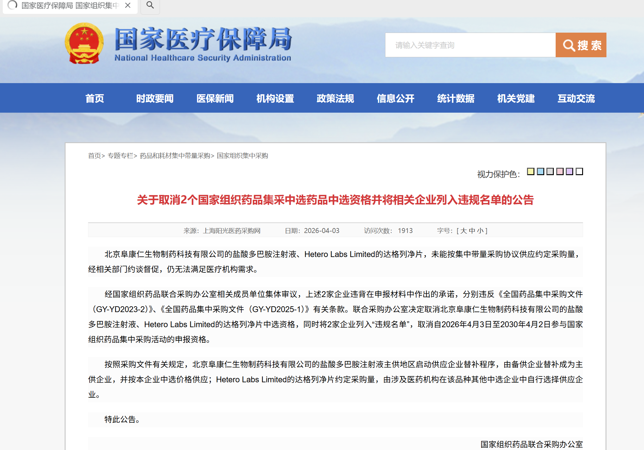This screenshot has width=644, height=450.
Task: Focus the keyword search input field
Action: pyautogui.click(x=470, y=45)
